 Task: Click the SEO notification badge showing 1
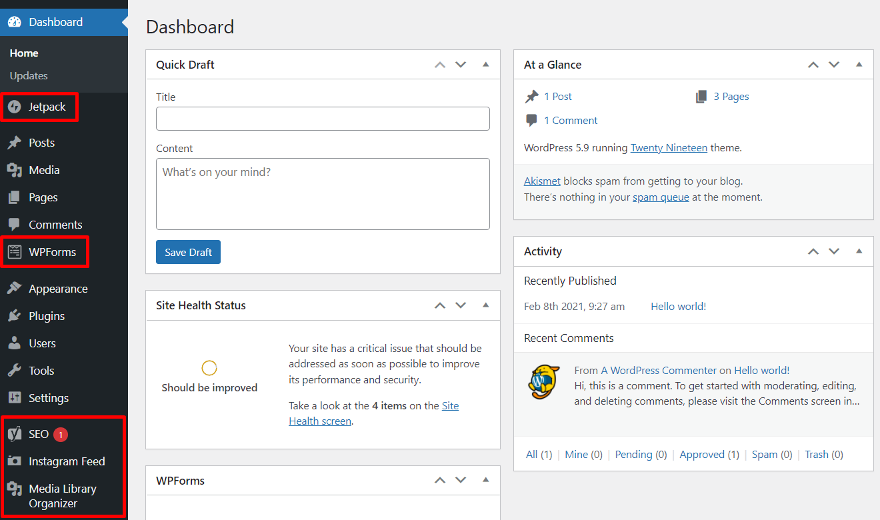coord(60,435)
